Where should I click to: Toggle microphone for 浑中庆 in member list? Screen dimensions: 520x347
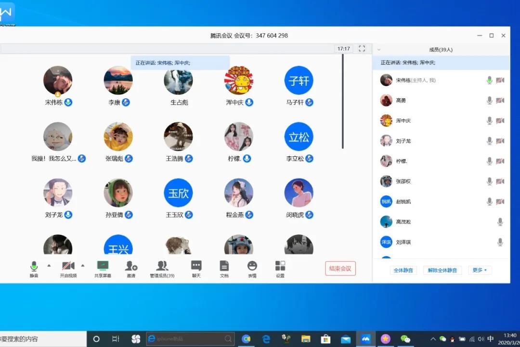(489, 121)
